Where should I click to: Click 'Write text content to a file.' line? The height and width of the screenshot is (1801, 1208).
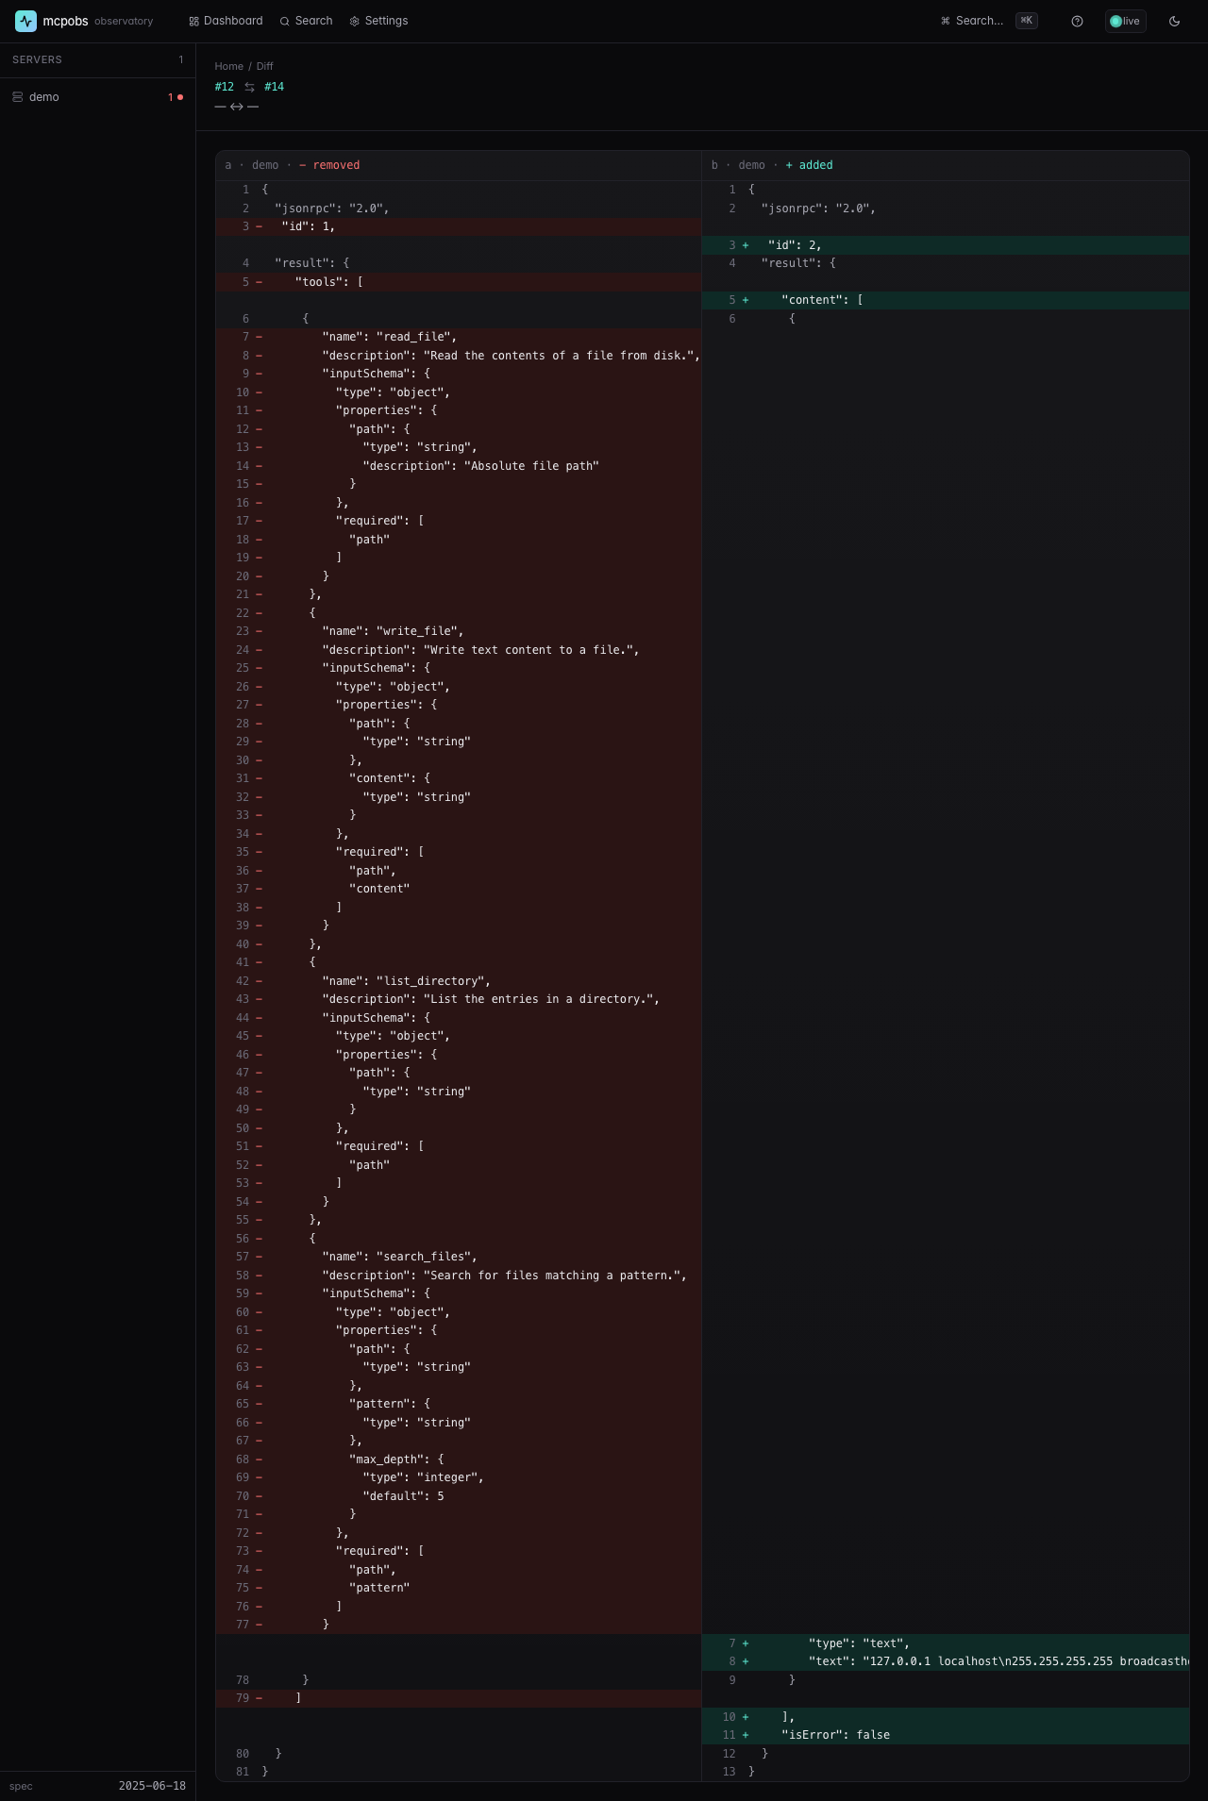click(459, 650)
